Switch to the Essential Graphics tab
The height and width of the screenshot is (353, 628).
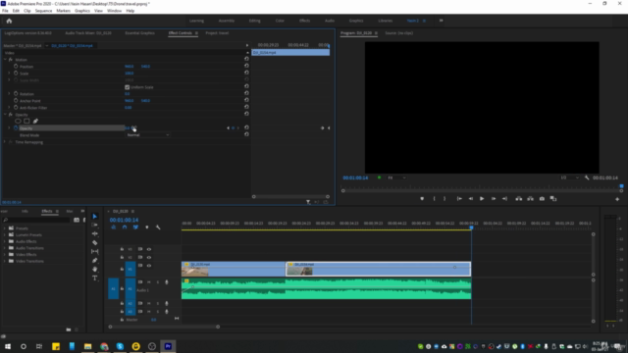[139, 32]
